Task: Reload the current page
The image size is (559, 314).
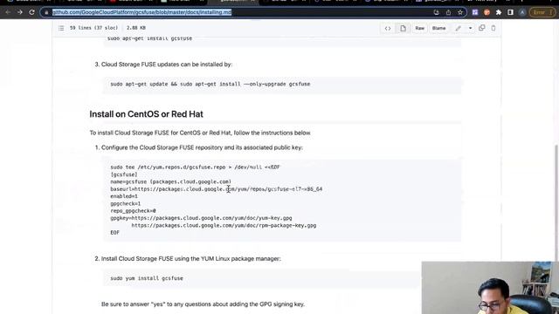Action: (31, 12)
